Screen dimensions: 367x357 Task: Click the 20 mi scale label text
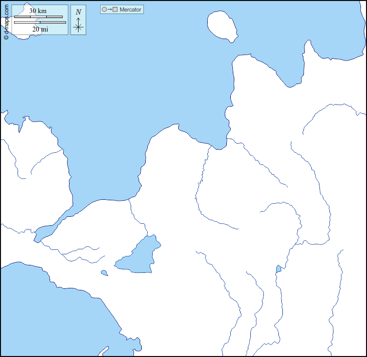[x=40, y=29]
